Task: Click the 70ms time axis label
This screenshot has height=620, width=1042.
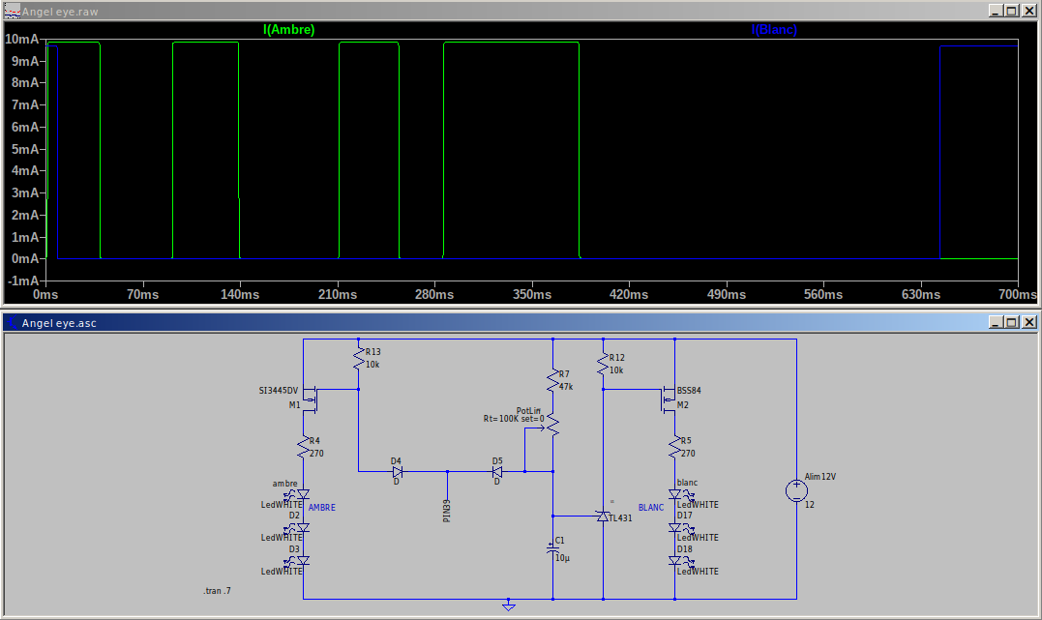Action: [142, 294]
